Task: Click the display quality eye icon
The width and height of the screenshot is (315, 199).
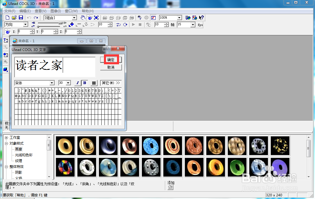Action: 140,18
